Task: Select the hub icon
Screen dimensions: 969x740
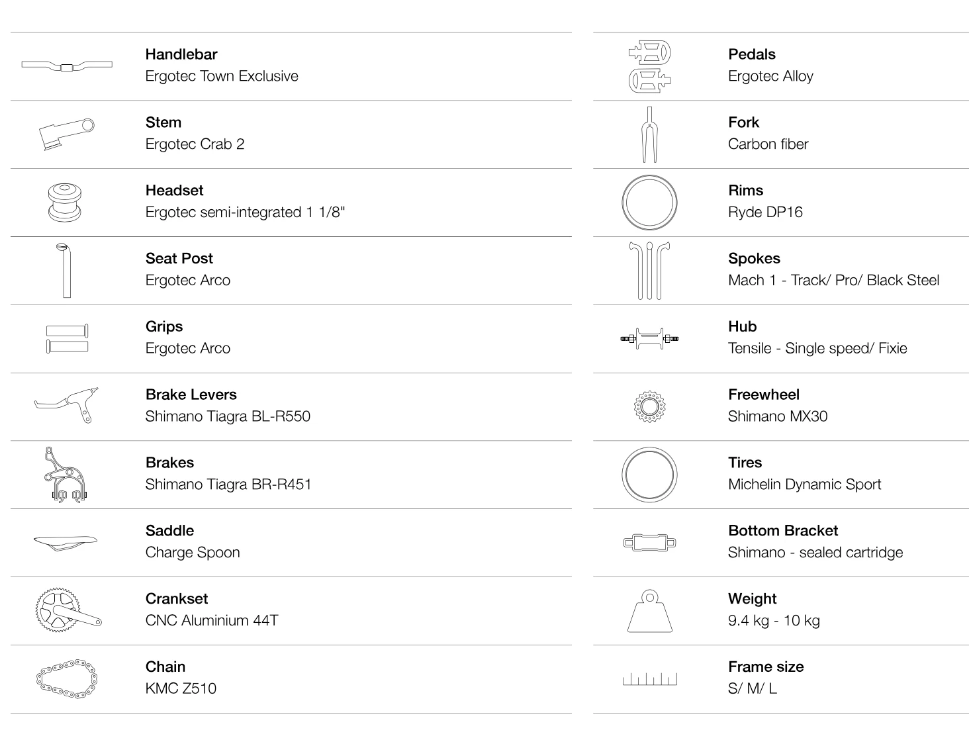Action: 649,339
